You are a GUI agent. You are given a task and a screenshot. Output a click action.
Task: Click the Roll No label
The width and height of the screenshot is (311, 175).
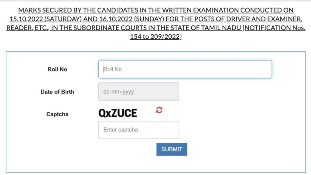coord(57,69)
